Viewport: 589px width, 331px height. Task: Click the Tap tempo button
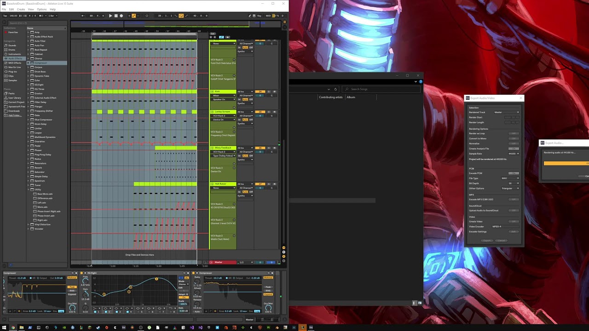(x=5, y=16)
